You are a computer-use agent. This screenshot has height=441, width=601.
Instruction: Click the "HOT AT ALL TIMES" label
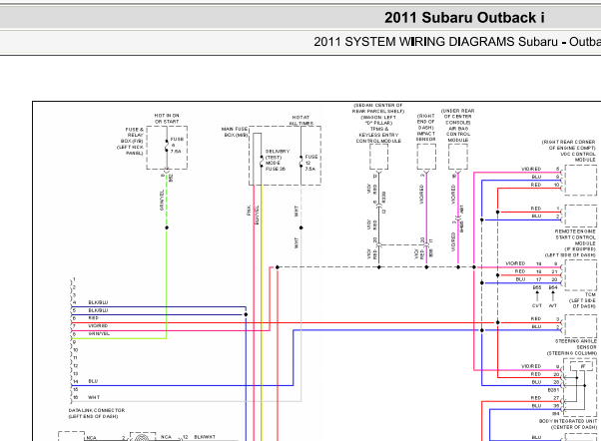300,121
